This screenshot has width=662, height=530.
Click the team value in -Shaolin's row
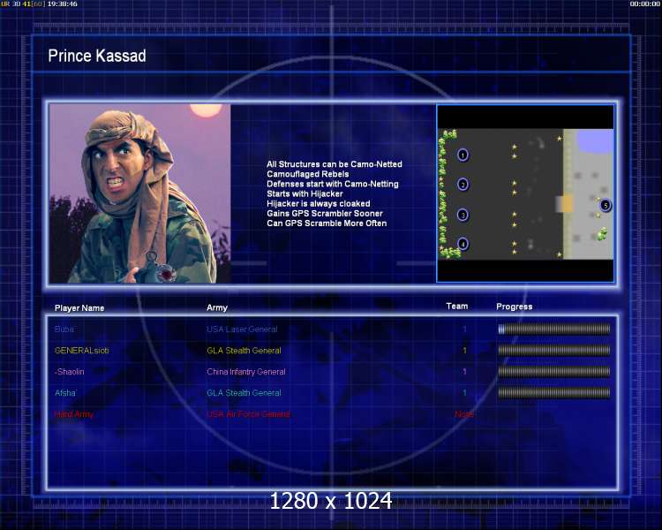point(464,372)
